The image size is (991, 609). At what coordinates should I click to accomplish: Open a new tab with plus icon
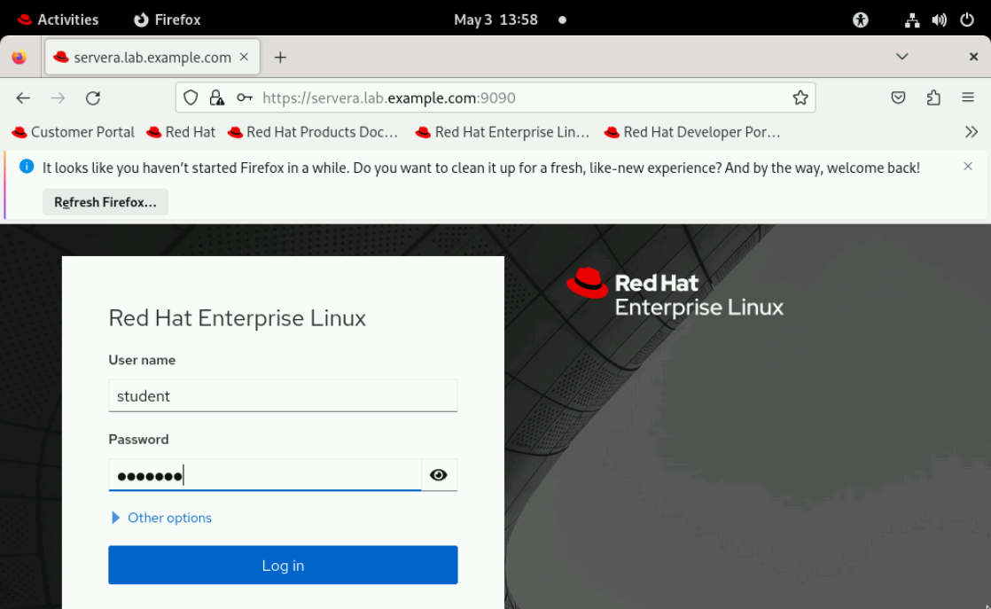pyautogui.click(x=280, y=58)
